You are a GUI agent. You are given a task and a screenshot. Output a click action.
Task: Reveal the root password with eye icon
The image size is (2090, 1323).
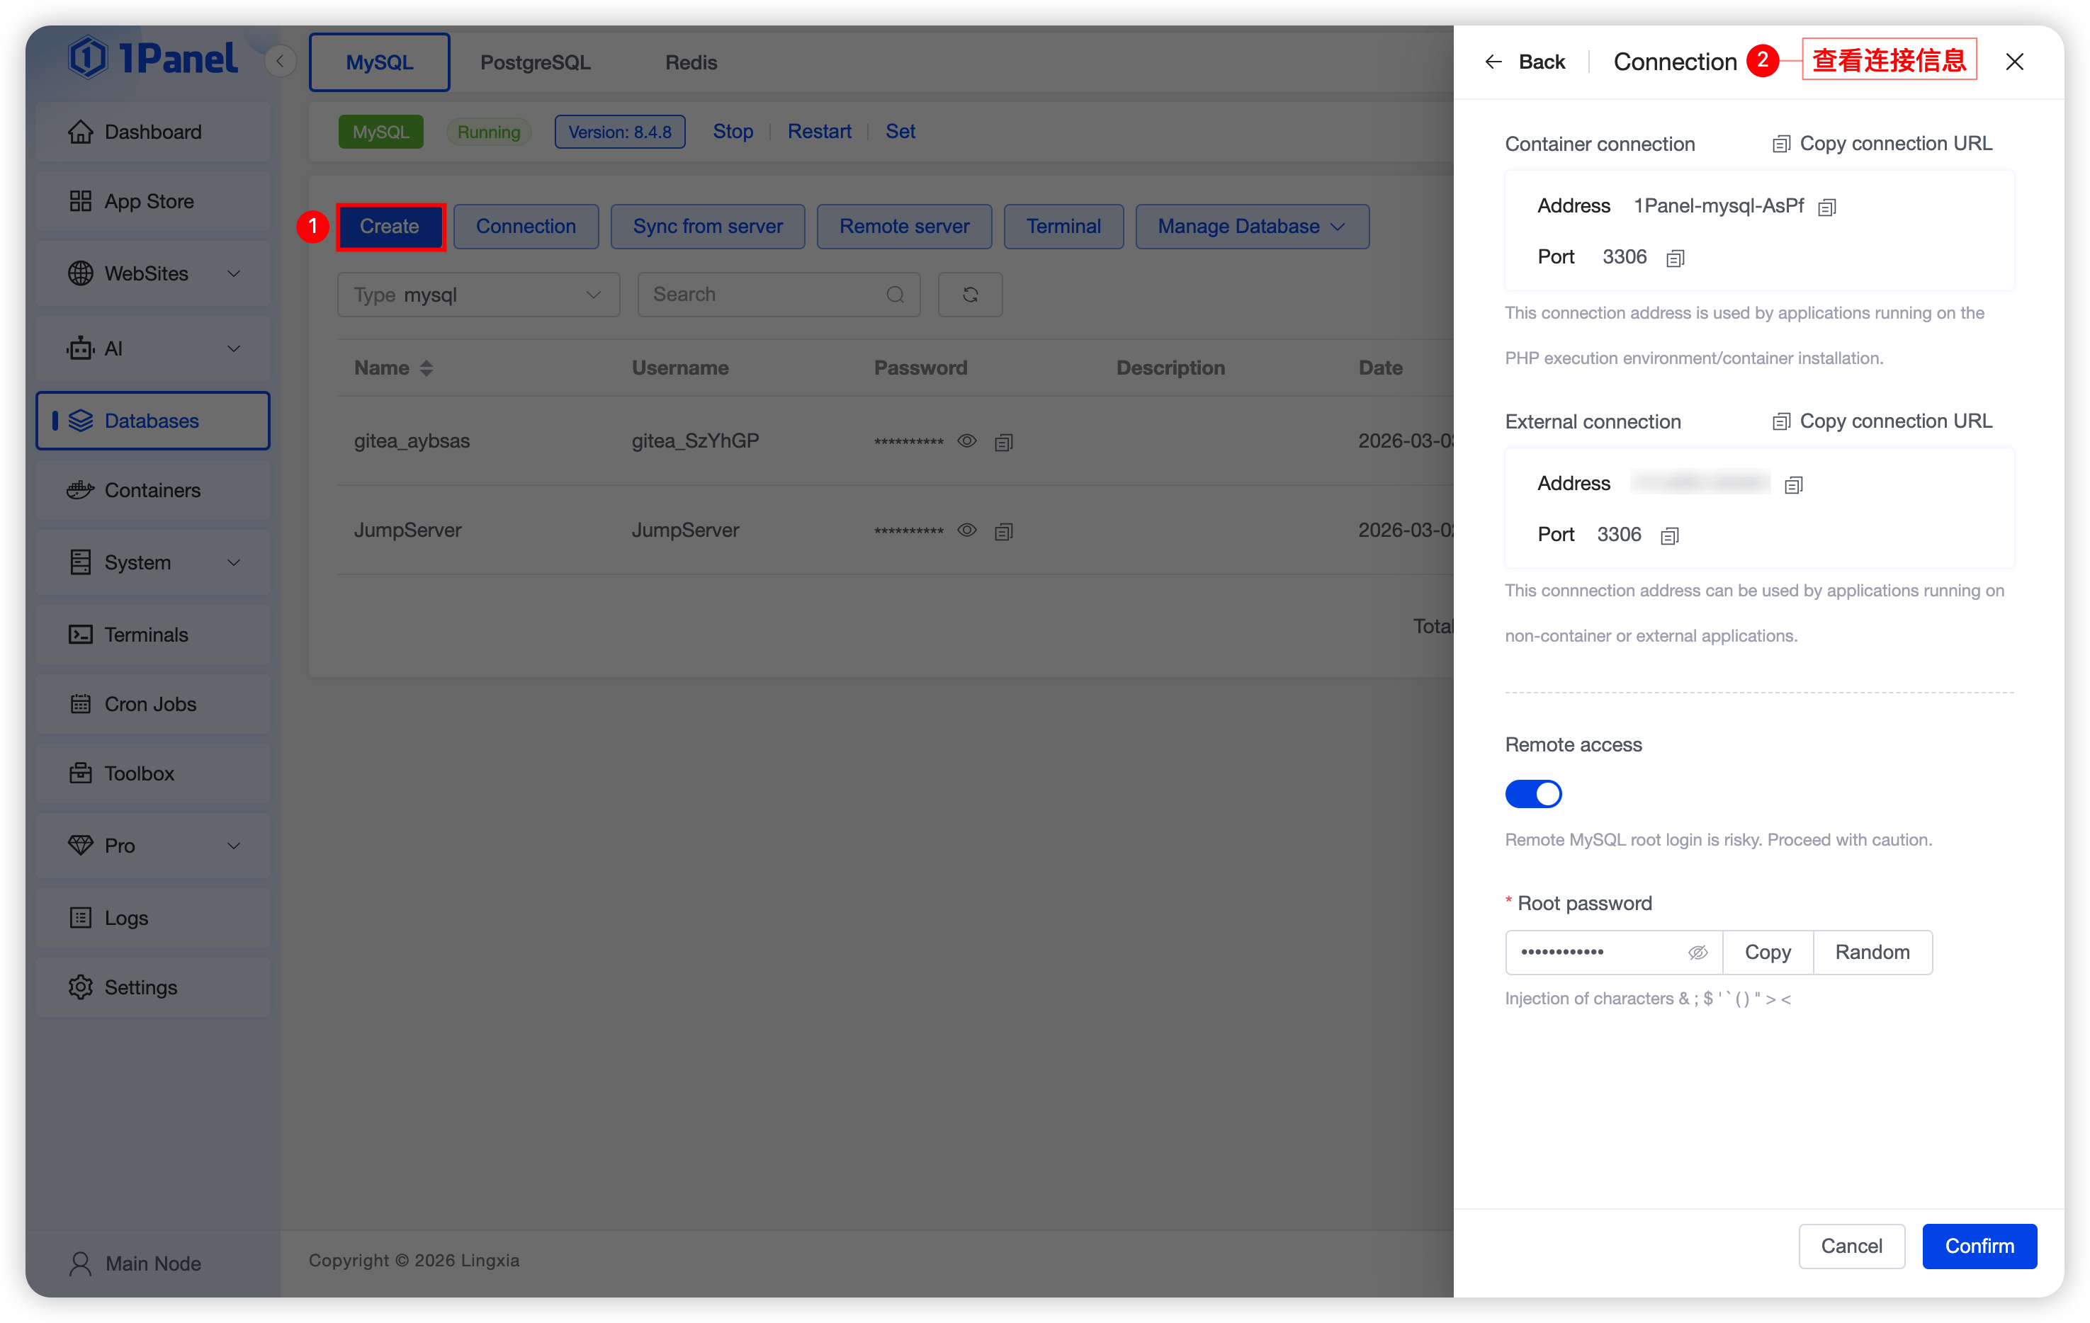[x=1697, y=953]
